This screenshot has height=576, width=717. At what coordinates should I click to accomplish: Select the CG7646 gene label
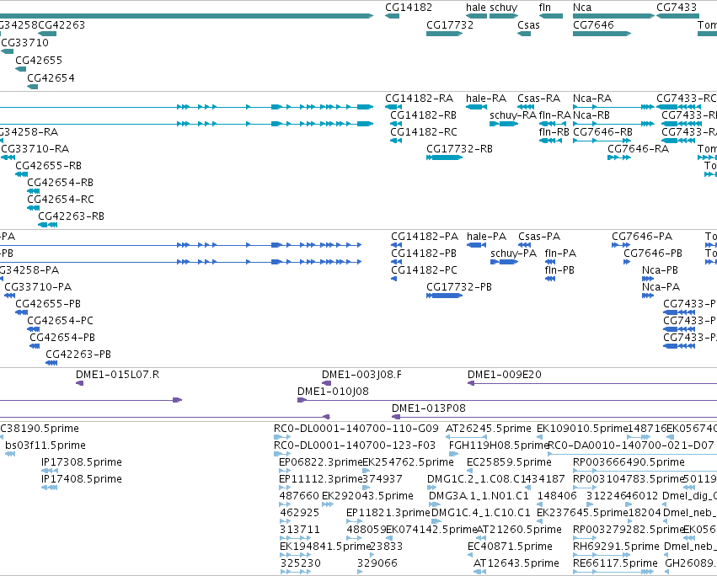point(593,24)
